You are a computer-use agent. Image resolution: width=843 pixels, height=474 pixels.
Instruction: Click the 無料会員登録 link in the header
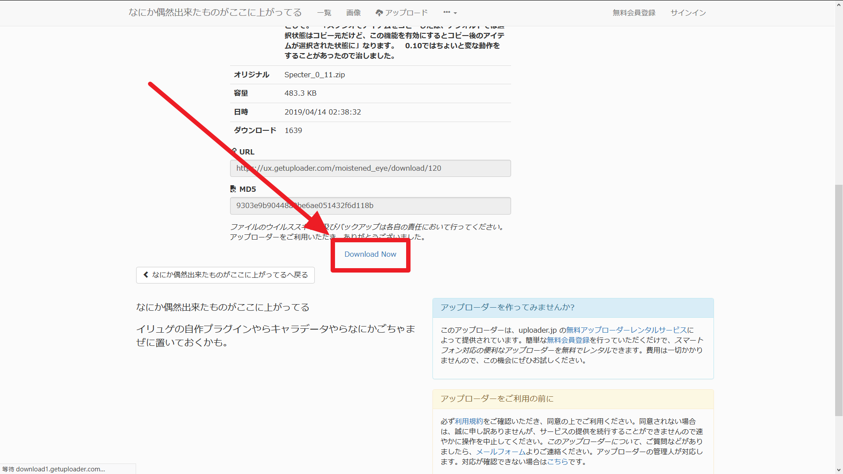[634, 13]
